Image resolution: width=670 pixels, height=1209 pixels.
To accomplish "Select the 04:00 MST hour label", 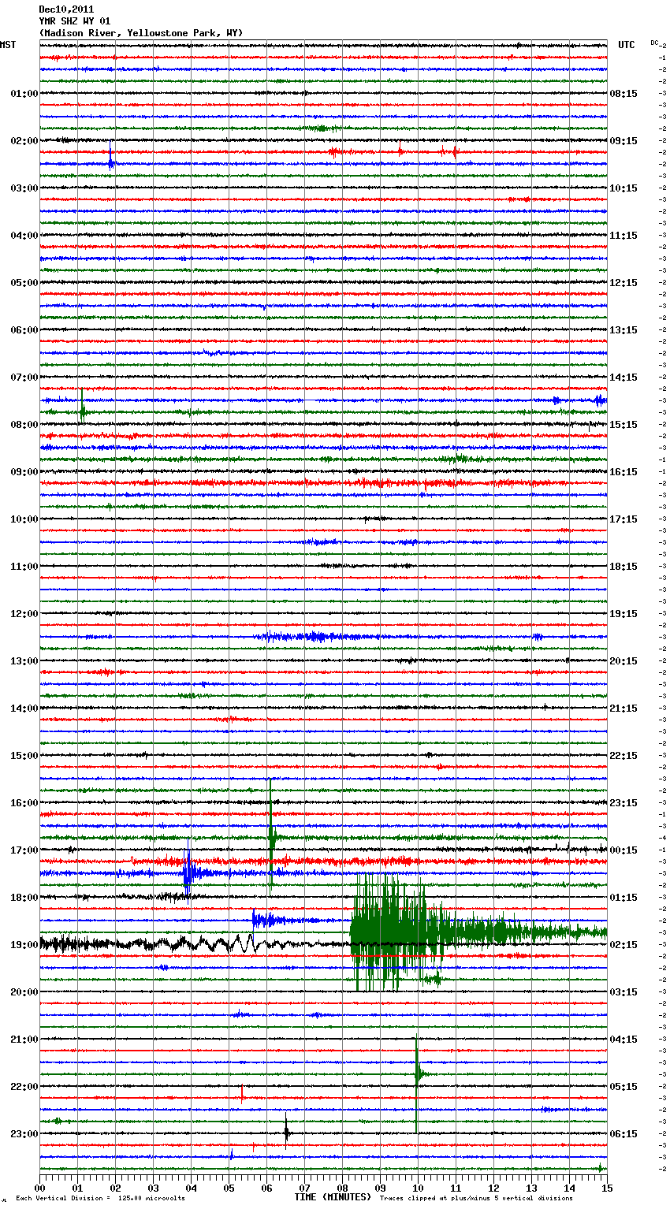I will coord(24,236).
